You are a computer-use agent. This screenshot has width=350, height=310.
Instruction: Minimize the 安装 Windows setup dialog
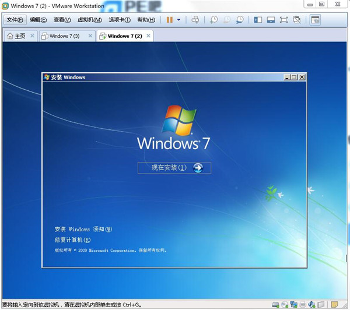(x=287, y=77)
